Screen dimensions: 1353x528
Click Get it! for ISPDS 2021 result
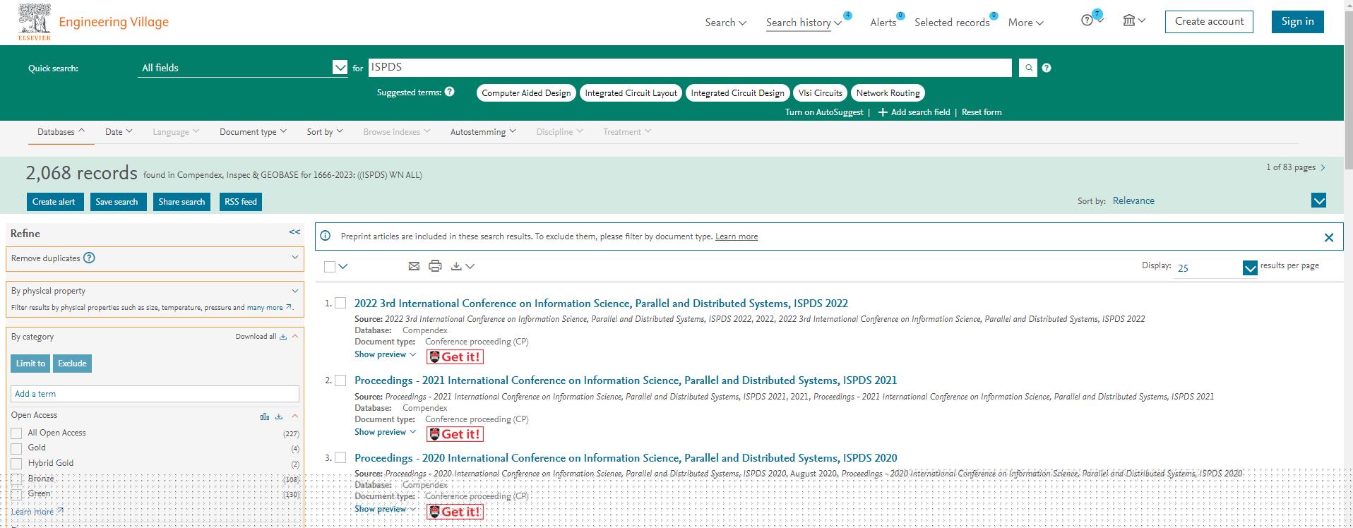pos(455,434)
